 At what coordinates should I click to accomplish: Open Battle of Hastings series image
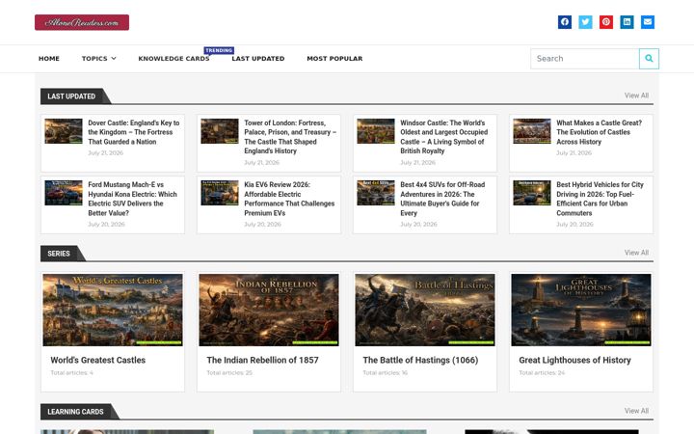pyautogui.click(x=425, y=310)
